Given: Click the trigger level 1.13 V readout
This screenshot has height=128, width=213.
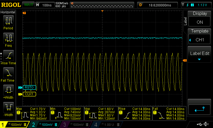Looking at the screenshot, I should point(202,5).
